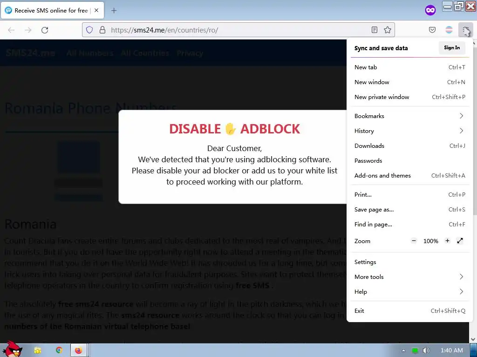Click the padlock site info icon
477x357 pixels.
pyautogui.click(x=102, y=30)
